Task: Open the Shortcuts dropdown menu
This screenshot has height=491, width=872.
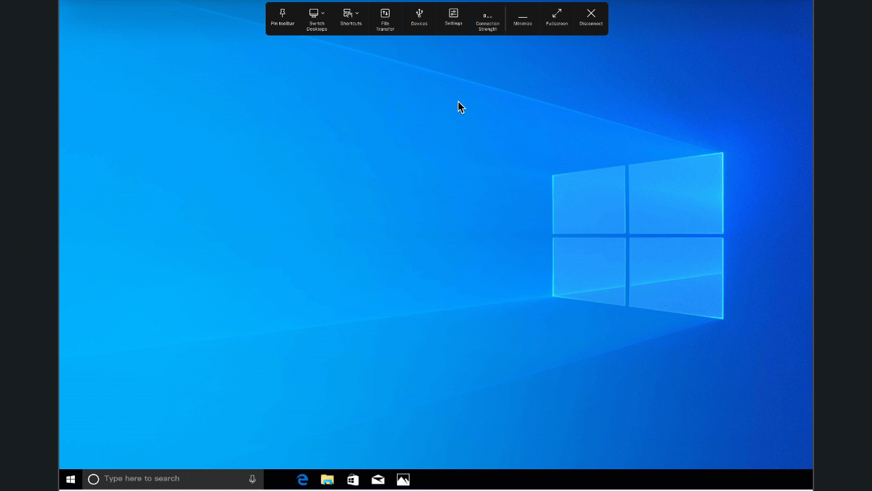Action: tap(351, 18)
